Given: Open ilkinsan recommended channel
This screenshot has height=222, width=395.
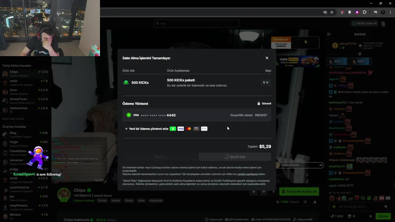Looking at the screenshot, I should click(x=25, y=216).
